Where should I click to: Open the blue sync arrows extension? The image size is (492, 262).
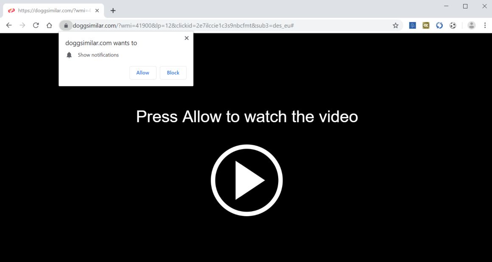click(439, 25)
